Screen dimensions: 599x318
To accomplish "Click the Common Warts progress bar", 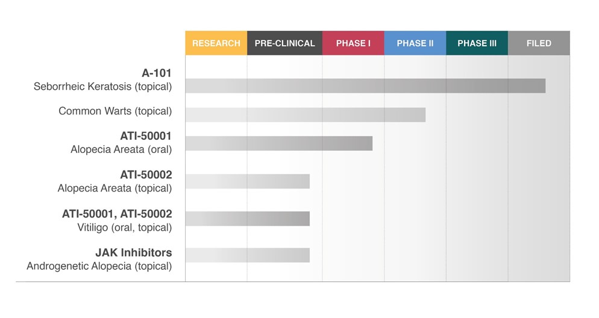I will point(305,115).
